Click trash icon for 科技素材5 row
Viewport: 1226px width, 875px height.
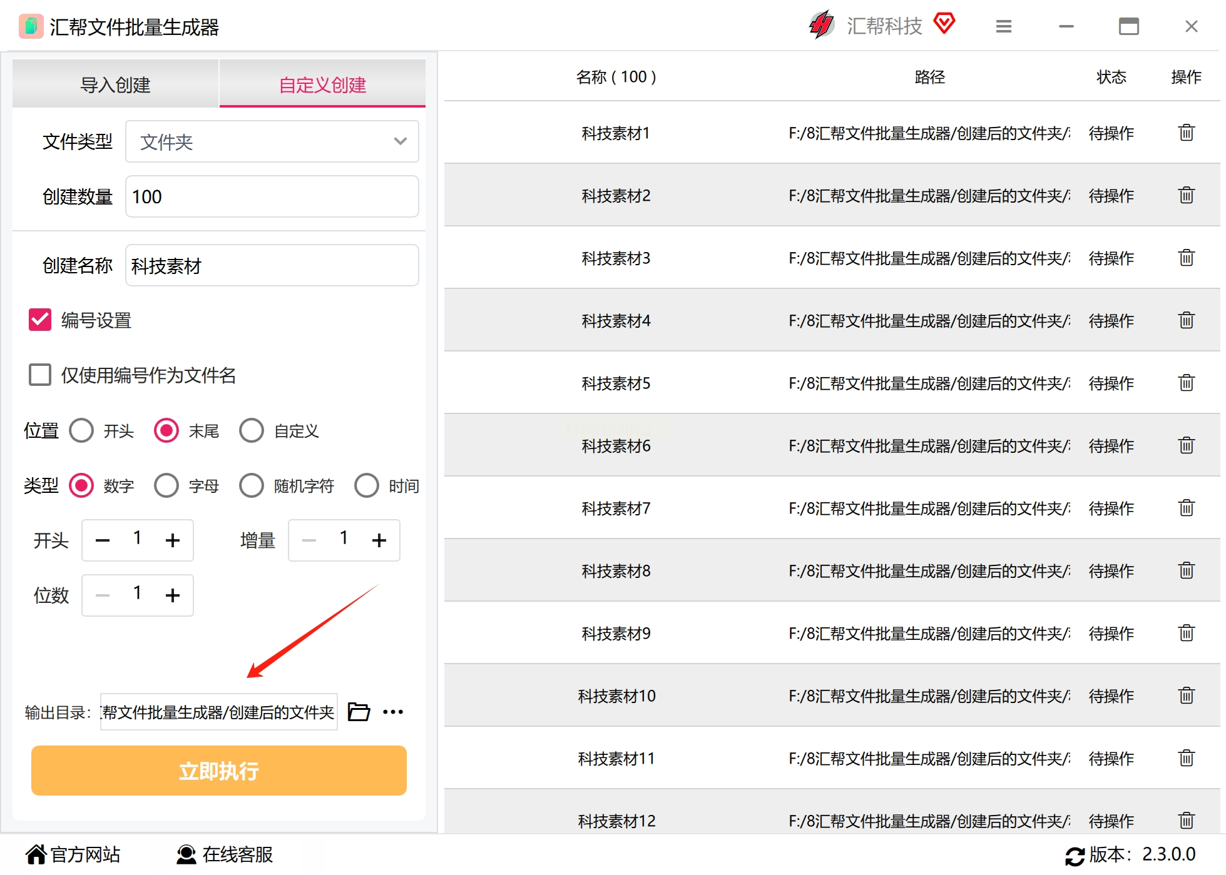pyautogui.click(x=1186, y=383)
